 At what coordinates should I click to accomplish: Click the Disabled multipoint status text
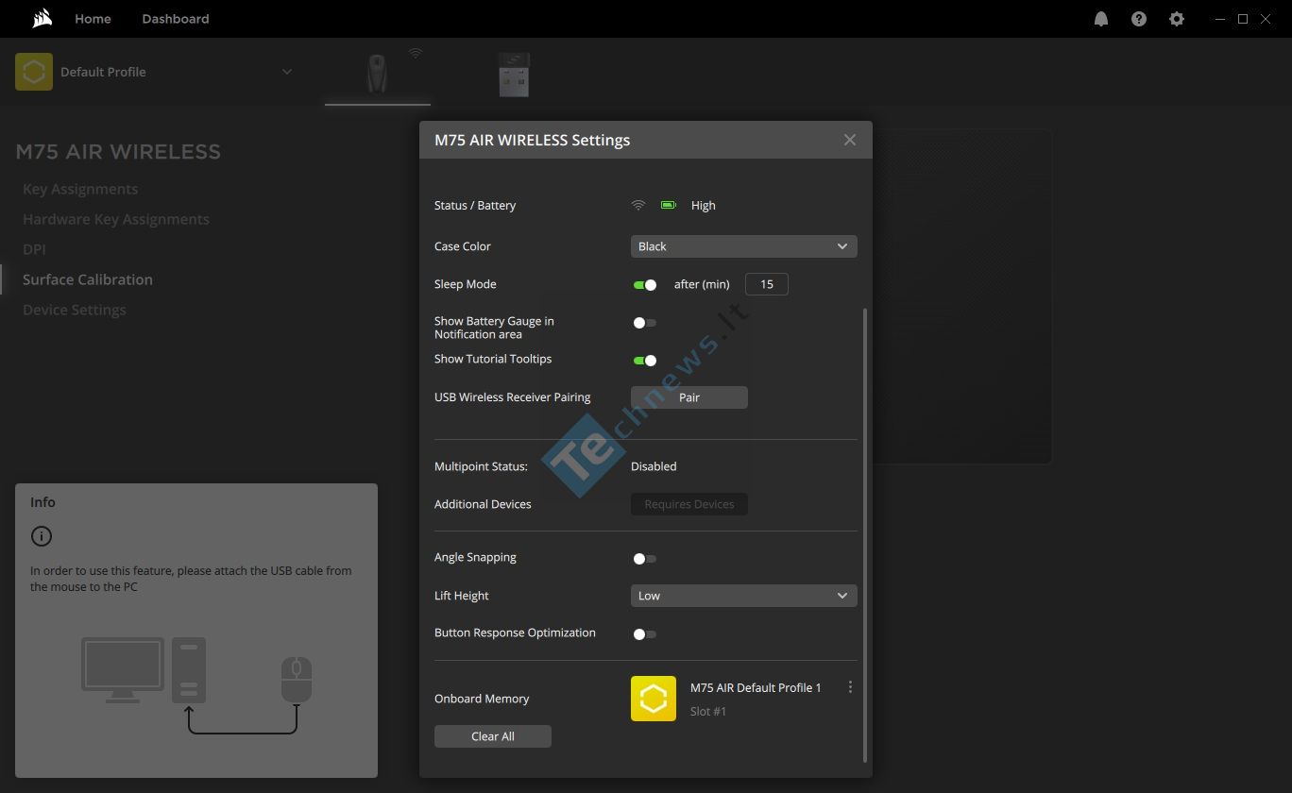654,466
